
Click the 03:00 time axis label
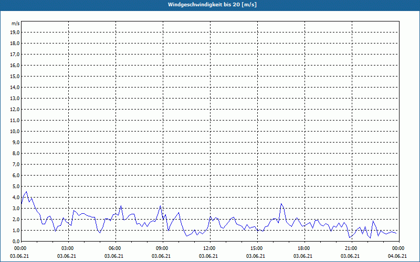coord(67,248)
